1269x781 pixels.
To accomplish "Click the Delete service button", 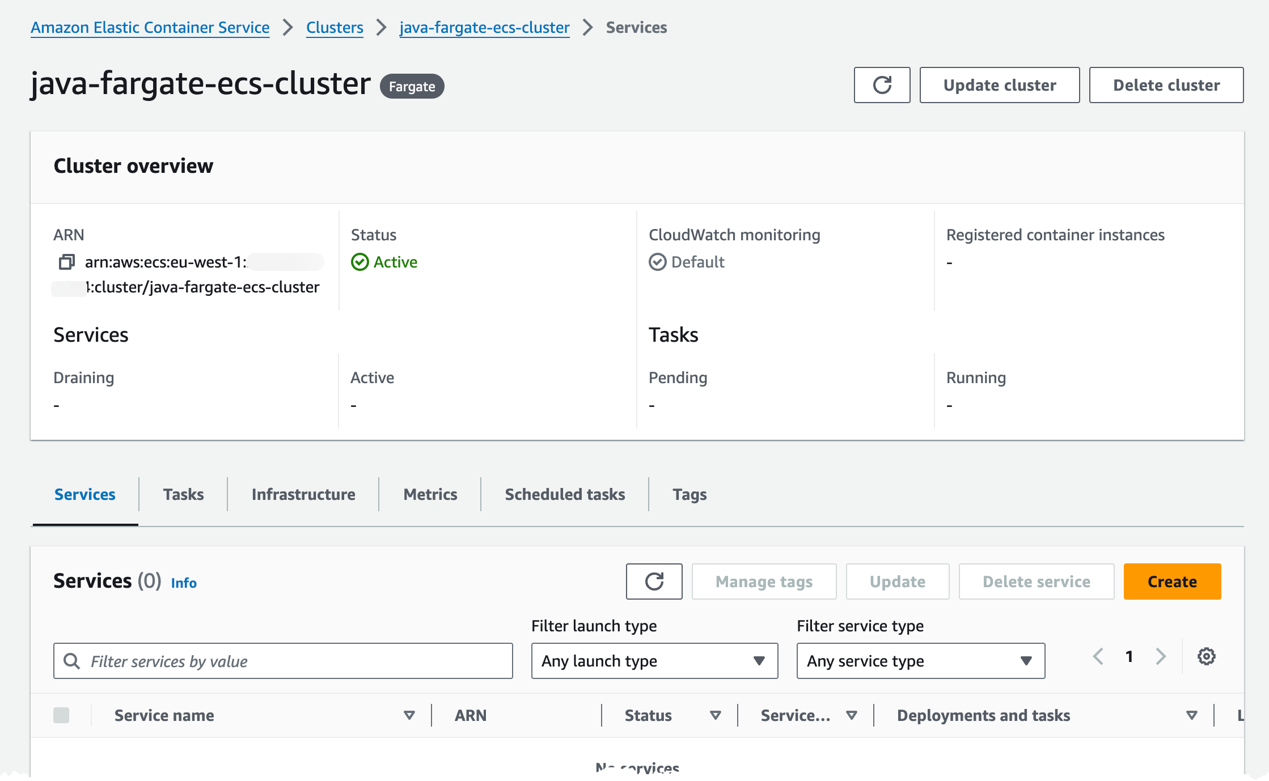I will [1037, 581].
